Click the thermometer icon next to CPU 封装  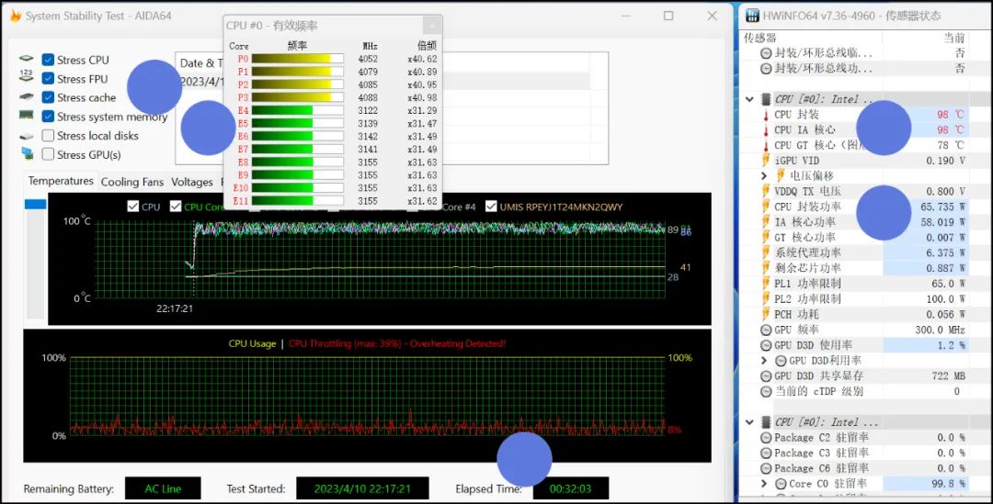[x=765, y=115]
